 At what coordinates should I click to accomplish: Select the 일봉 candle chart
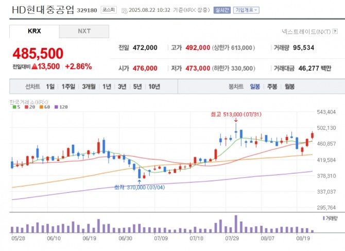coord(255,87)
